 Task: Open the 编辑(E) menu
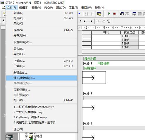coord(24,8)
